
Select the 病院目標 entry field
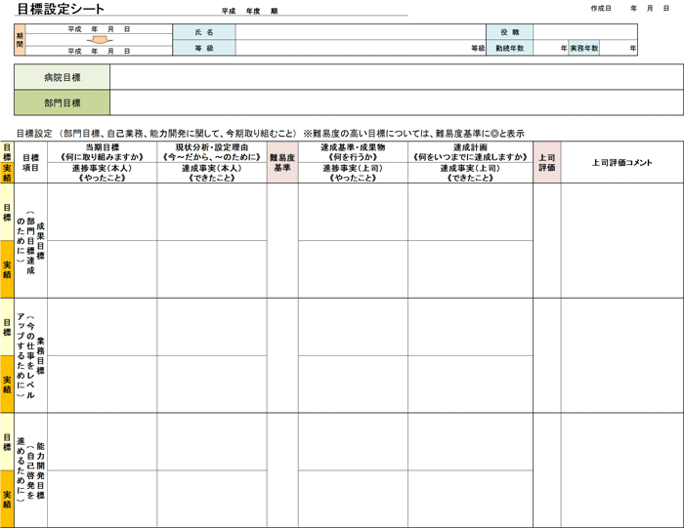coord(396,77)
